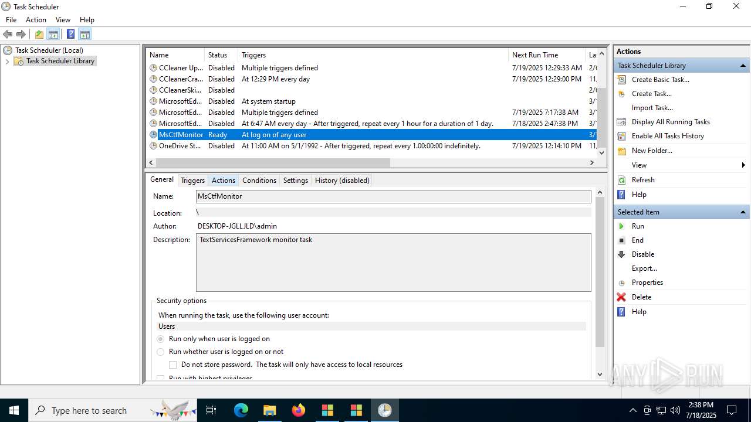Open the Action menu

36,20
